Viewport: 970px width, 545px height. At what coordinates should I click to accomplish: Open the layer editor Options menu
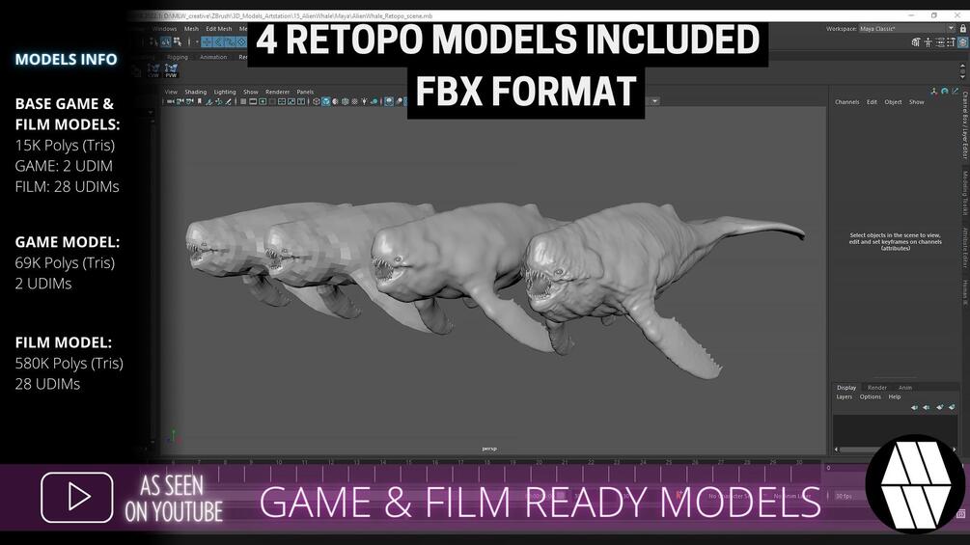click(870, 396)
